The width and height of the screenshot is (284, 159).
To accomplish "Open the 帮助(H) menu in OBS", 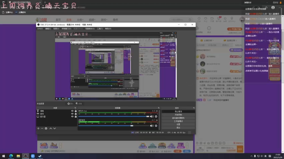I will [x=108, y=29].
